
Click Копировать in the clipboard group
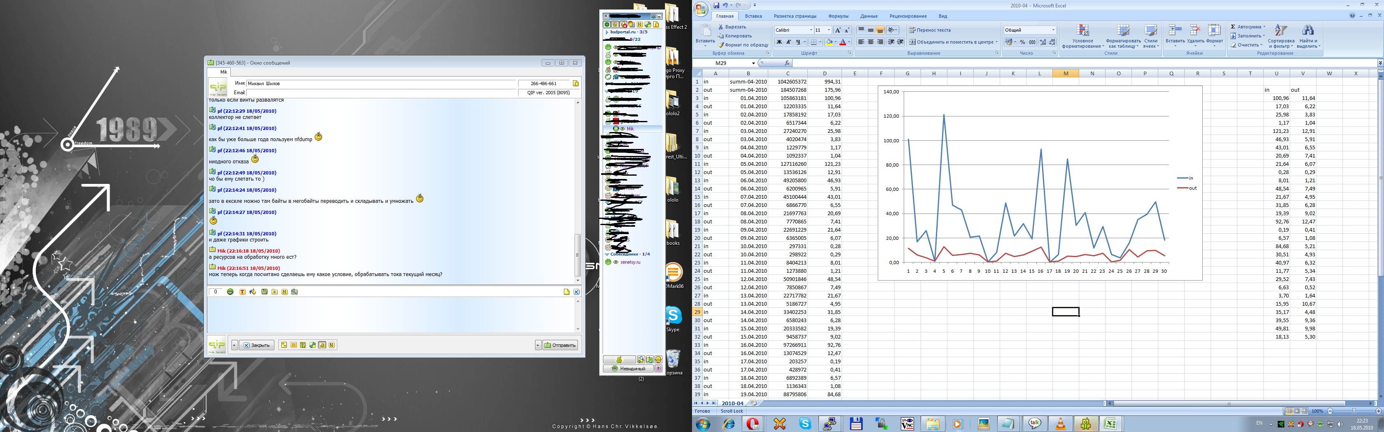click(x=734, y=36)
